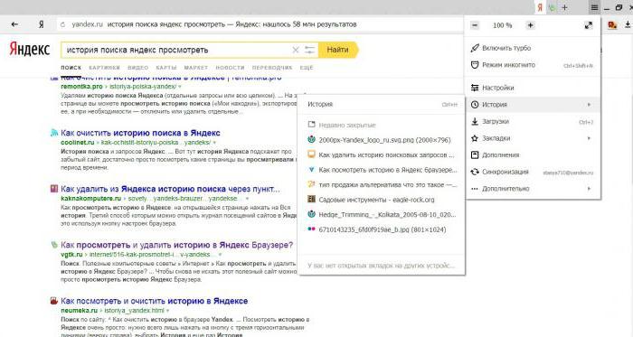633x337 pixels.
Task: Open Hedge_Trimming_-_Kolkata history entry
Action: pyautogui.click(x=382, y=214)
